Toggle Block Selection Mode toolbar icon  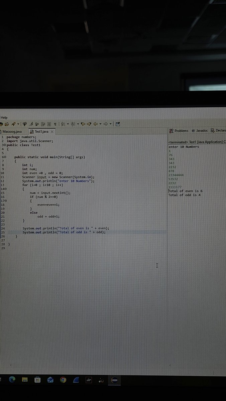click(49, 124)
